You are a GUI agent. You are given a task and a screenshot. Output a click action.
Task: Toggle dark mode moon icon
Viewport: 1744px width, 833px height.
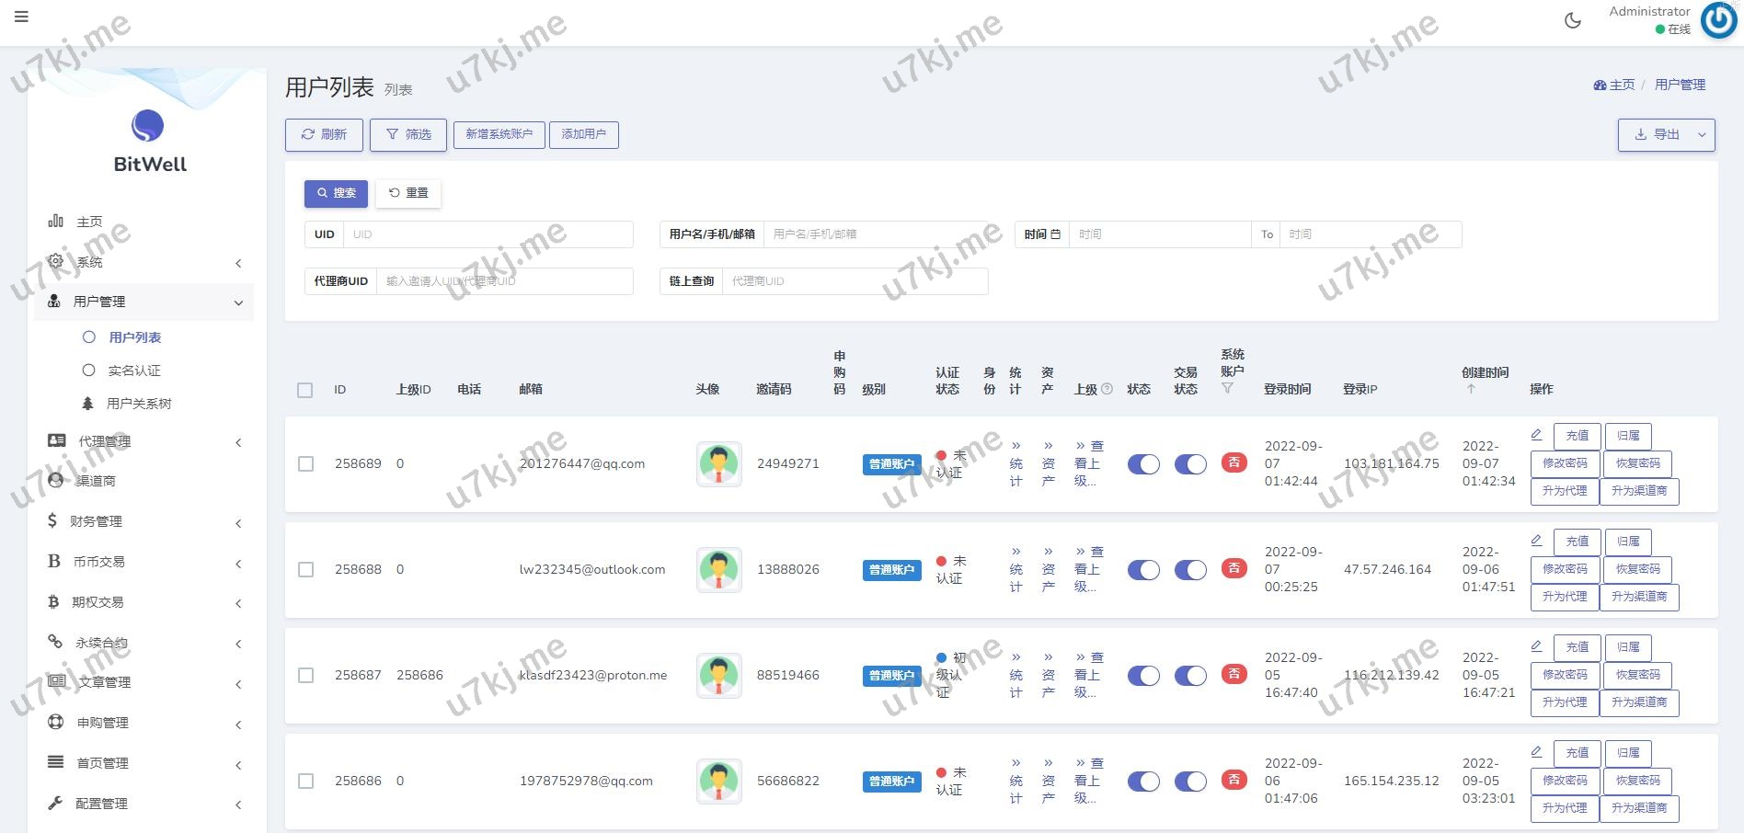click(1573, 20)
